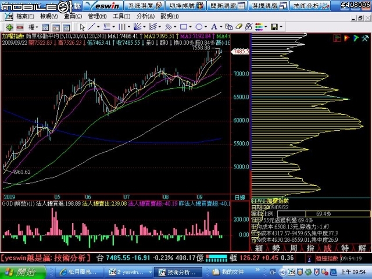Click the 系統選單 top button
Image resolution: width=372 pixels, height=279 pixels.
pyautogui.click(x=144, y=5)
